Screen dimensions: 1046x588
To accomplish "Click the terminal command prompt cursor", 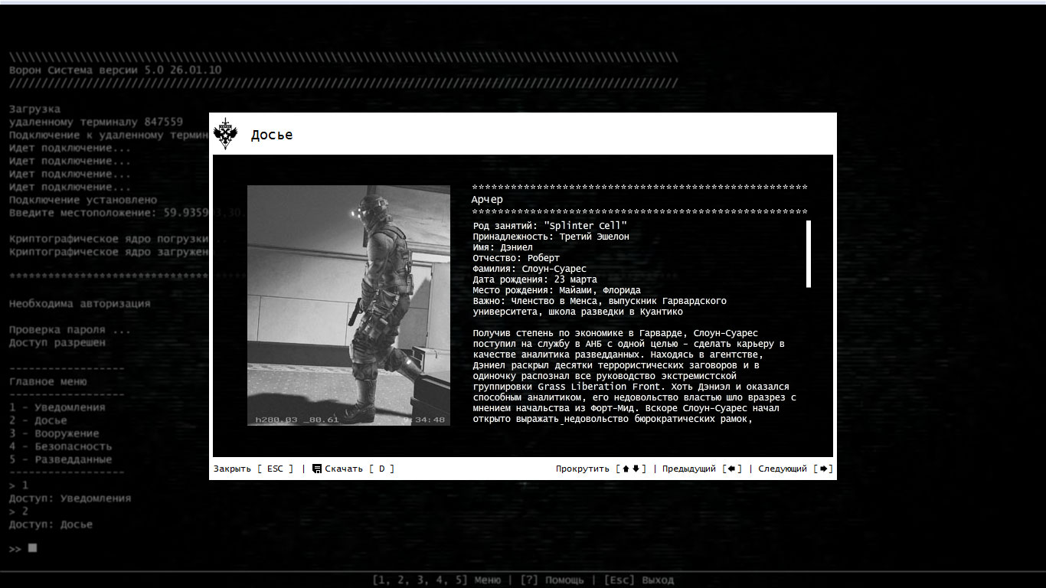I will (32, 548).
